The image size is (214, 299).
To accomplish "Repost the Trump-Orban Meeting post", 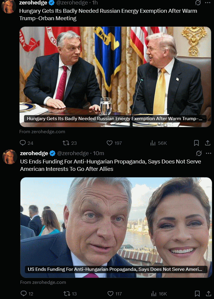I will tap(70, 143).
